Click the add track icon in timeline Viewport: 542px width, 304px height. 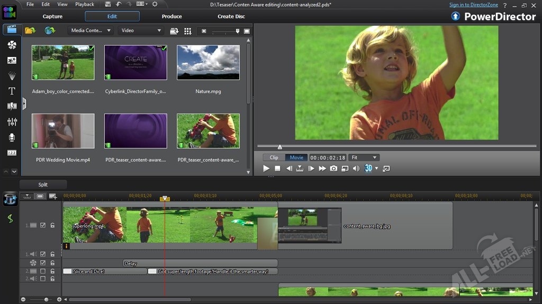(52, 196)
